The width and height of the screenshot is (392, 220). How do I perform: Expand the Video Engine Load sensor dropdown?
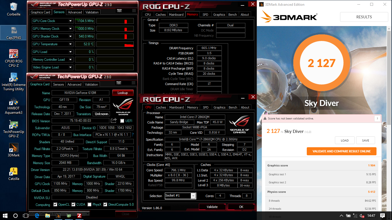coord(70,67)
